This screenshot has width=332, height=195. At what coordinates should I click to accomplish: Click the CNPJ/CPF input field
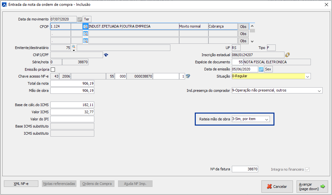(77, 55)
